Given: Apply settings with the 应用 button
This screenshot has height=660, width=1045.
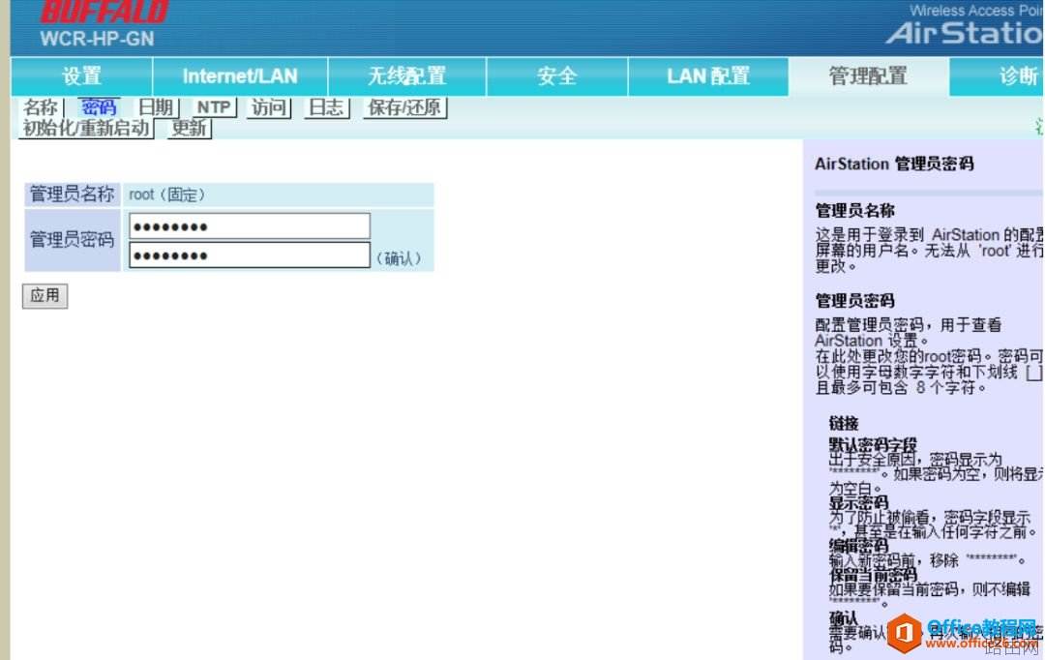Looking at the screenshot, I should click(45, 296).
